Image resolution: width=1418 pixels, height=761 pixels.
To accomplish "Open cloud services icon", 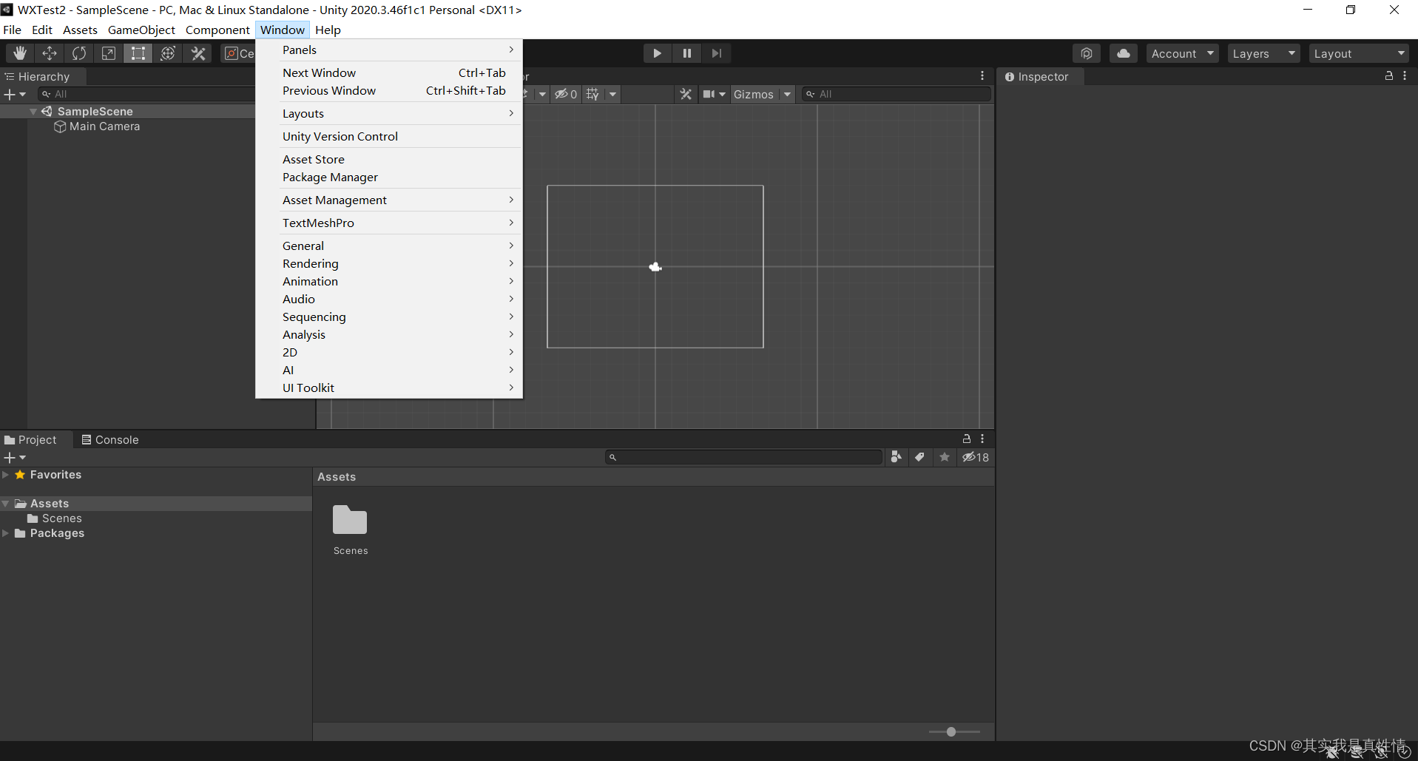I will [x=1124, y=53].
